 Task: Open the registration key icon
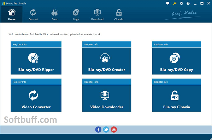pyautogui.click(x=175, y=4)
